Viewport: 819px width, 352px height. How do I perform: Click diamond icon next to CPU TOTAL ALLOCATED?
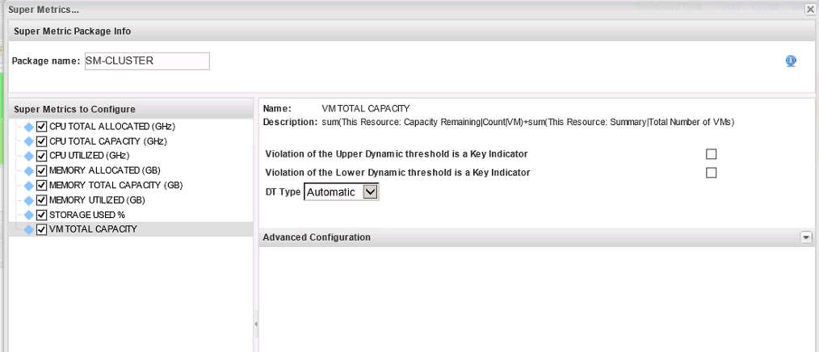click(29, 127)
